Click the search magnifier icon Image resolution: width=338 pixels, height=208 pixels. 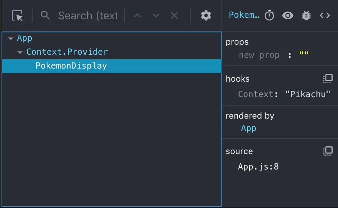[45, 15]
